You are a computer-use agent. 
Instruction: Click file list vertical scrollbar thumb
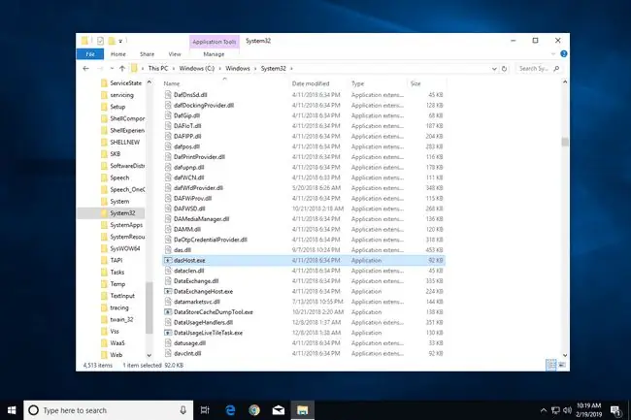click(x=565, y=142)
